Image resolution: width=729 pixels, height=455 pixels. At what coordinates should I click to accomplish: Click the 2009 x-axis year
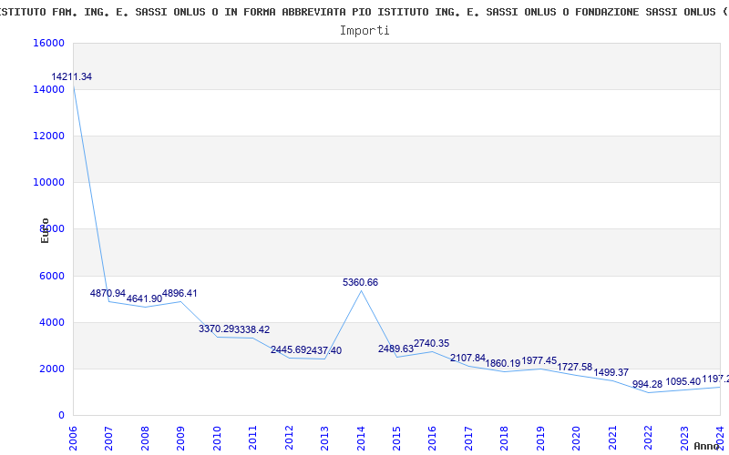pos(180,439)
